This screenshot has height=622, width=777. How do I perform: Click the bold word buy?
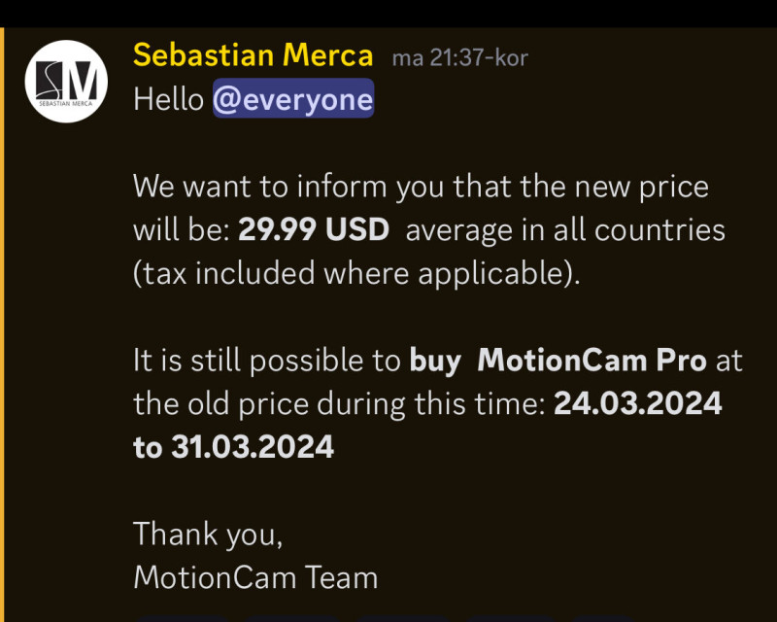point(434,361)
